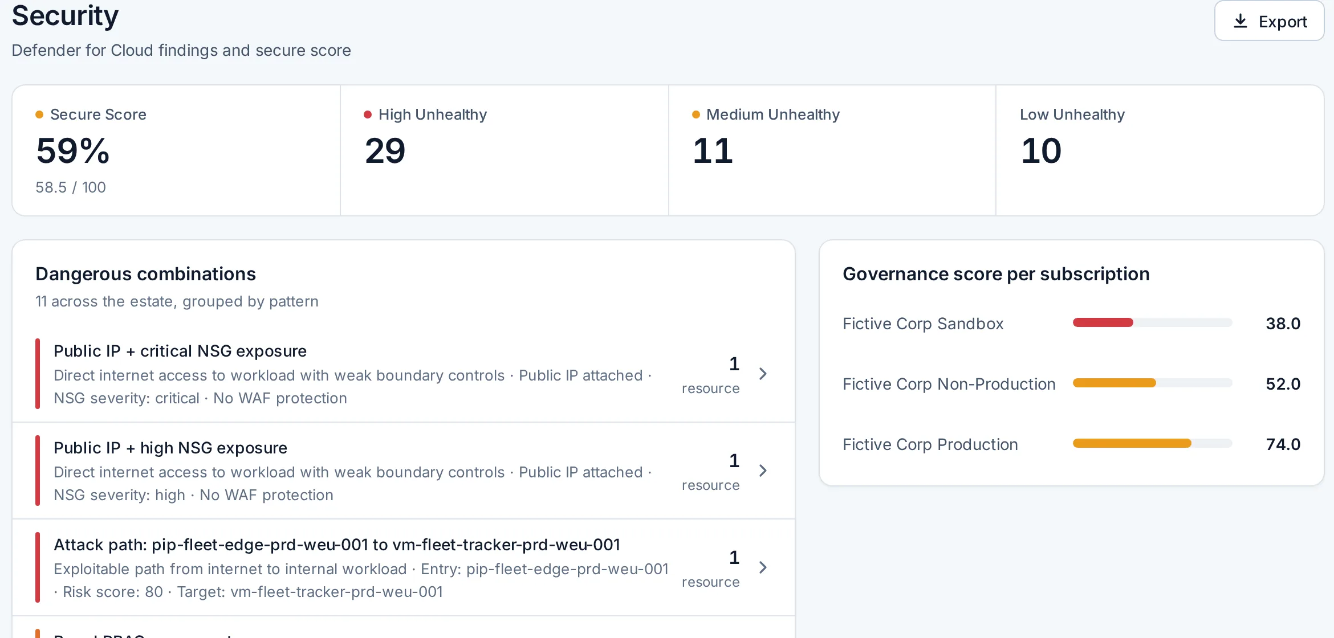
Task: Expand the Public IP + critical NSG exposure chevron
Action: (x=763, y=374)
